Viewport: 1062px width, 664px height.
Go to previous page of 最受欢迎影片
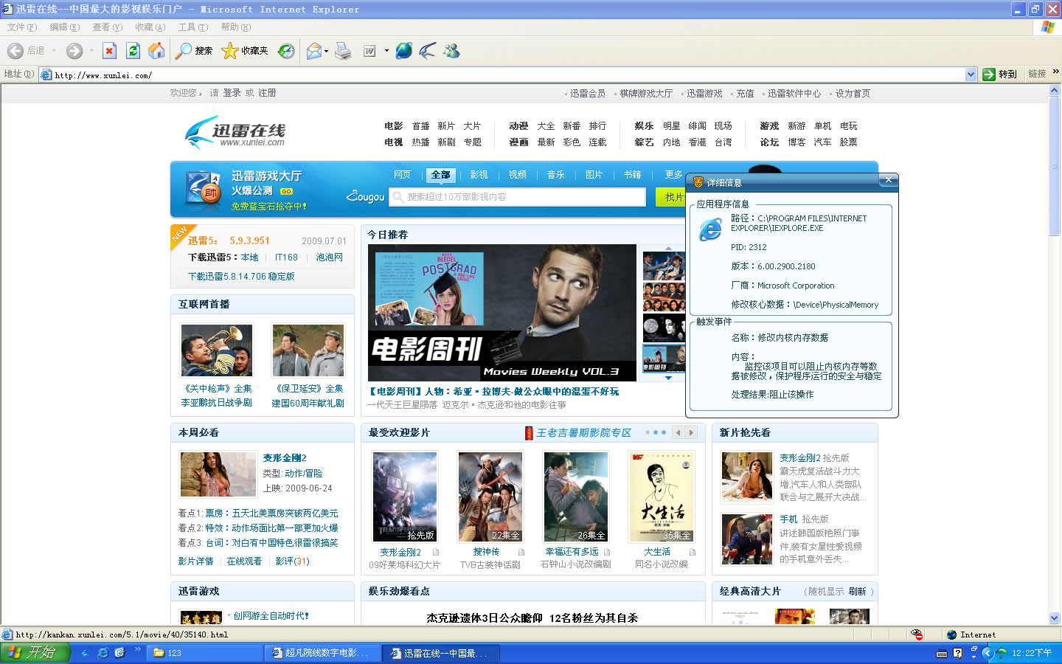[x=678, y=433]
